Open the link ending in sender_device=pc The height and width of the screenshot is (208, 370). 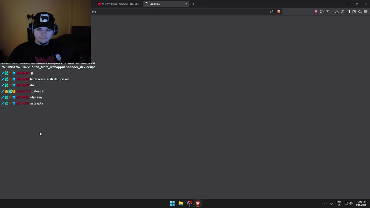[x=48, y=65]
